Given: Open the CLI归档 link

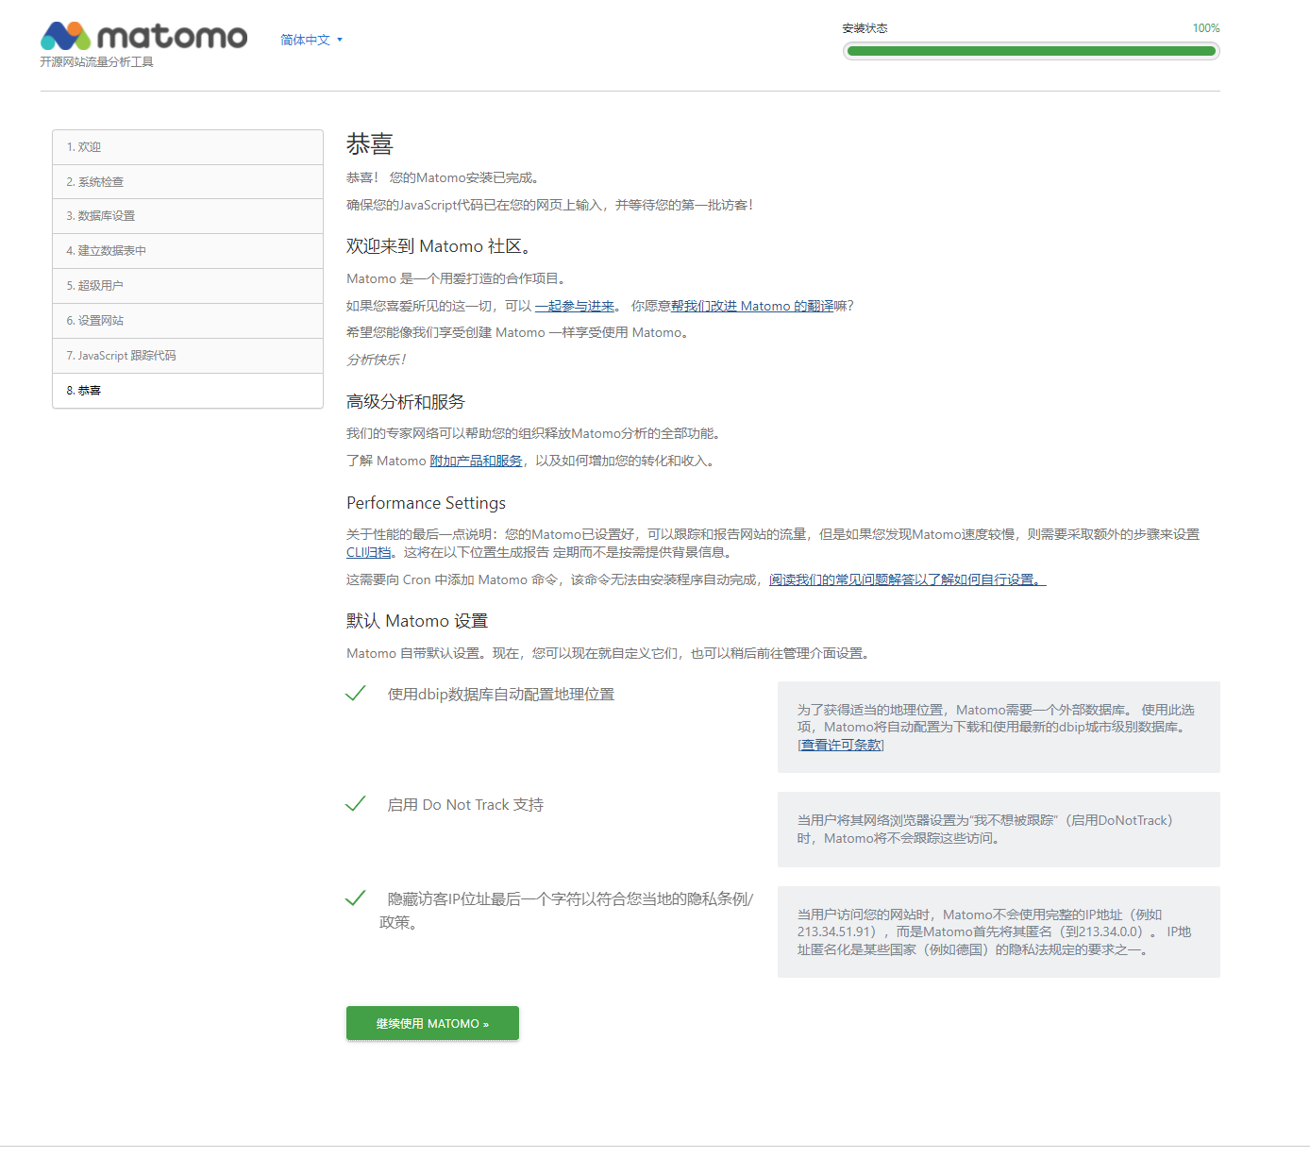Looking at the screenshot, I should click(x=368, y=552).
